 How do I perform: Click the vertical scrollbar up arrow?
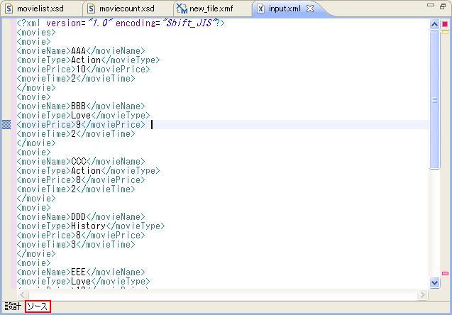435,24
